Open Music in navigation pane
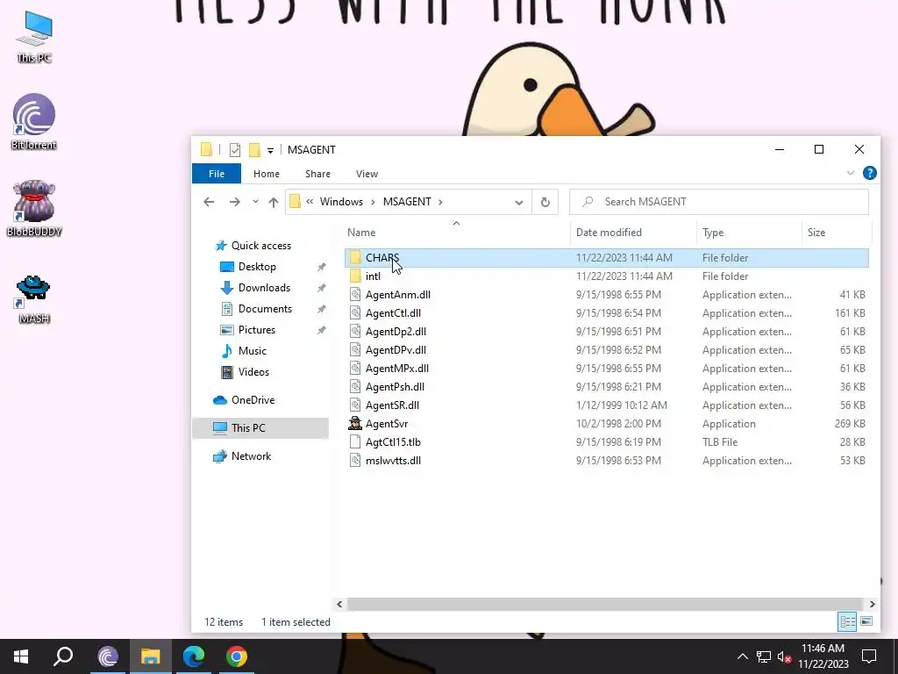This screenshot has width=898, height=674. click(x=252, y=351)
